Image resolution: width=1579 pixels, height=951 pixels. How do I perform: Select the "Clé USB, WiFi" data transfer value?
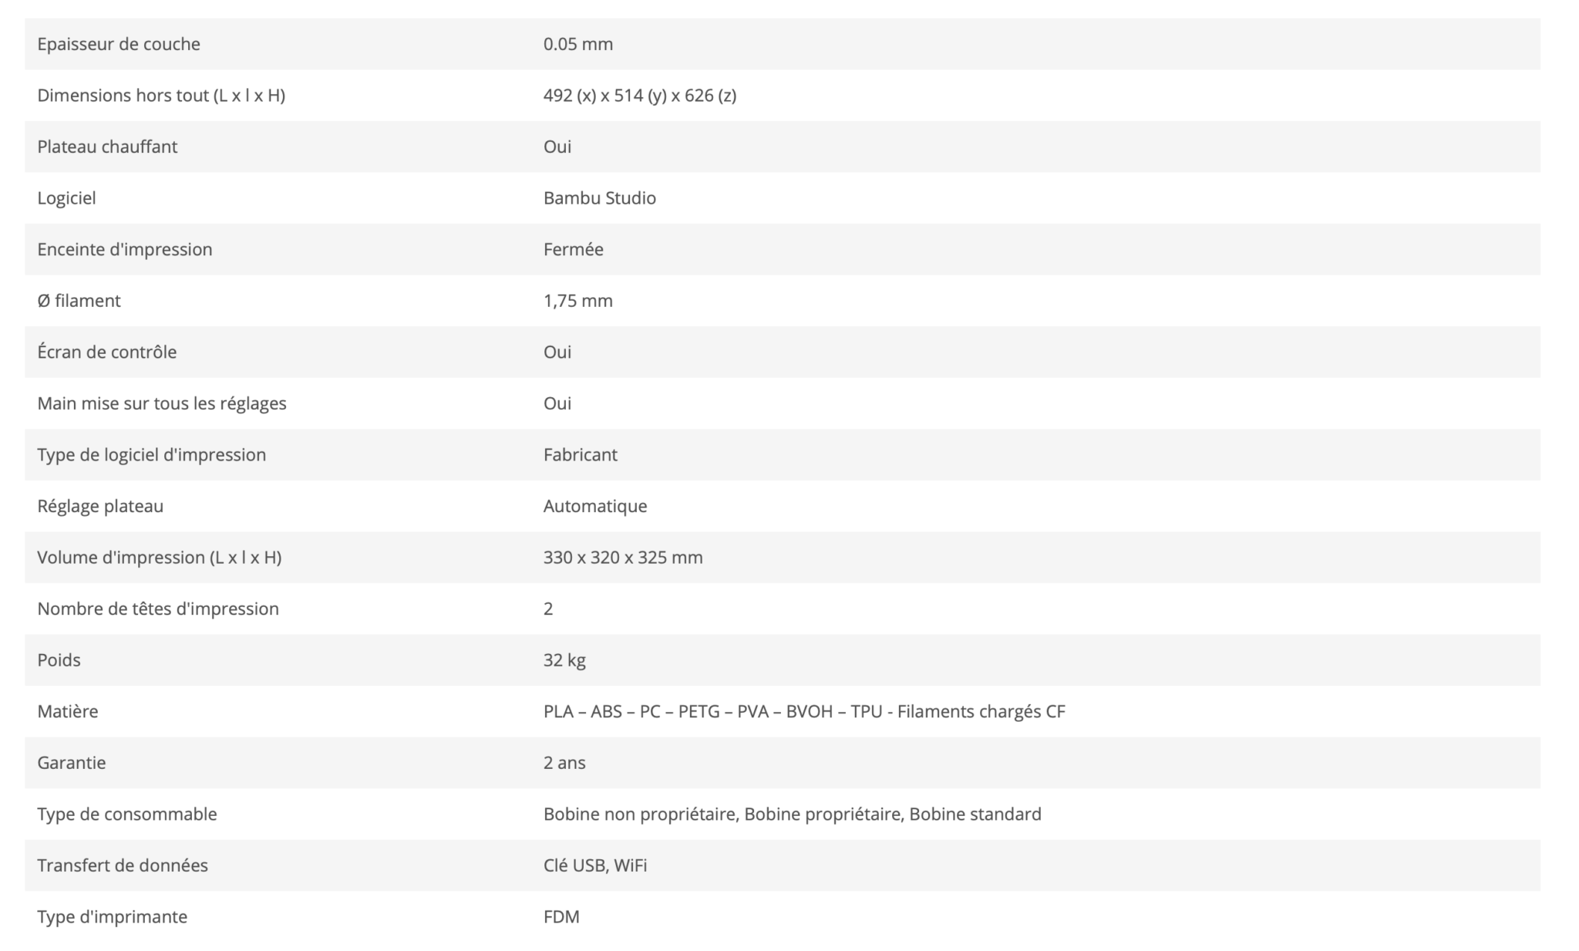point(594,865)
